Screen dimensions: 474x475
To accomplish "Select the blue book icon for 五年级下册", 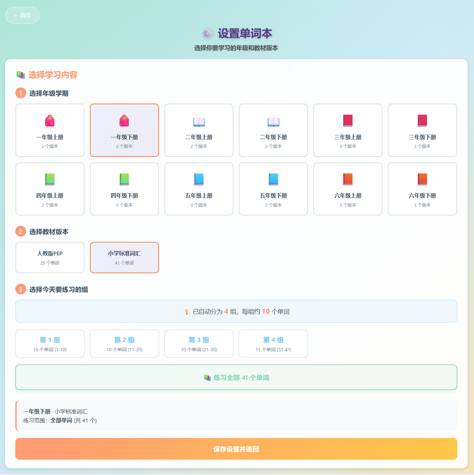I will (273, 179).
